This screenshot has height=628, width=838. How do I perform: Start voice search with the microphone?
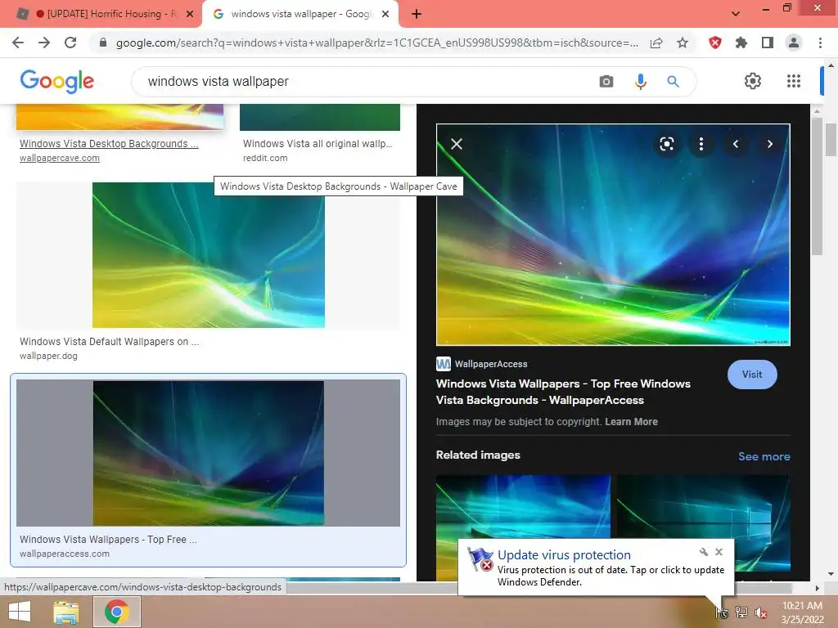(x=640, y=81)
